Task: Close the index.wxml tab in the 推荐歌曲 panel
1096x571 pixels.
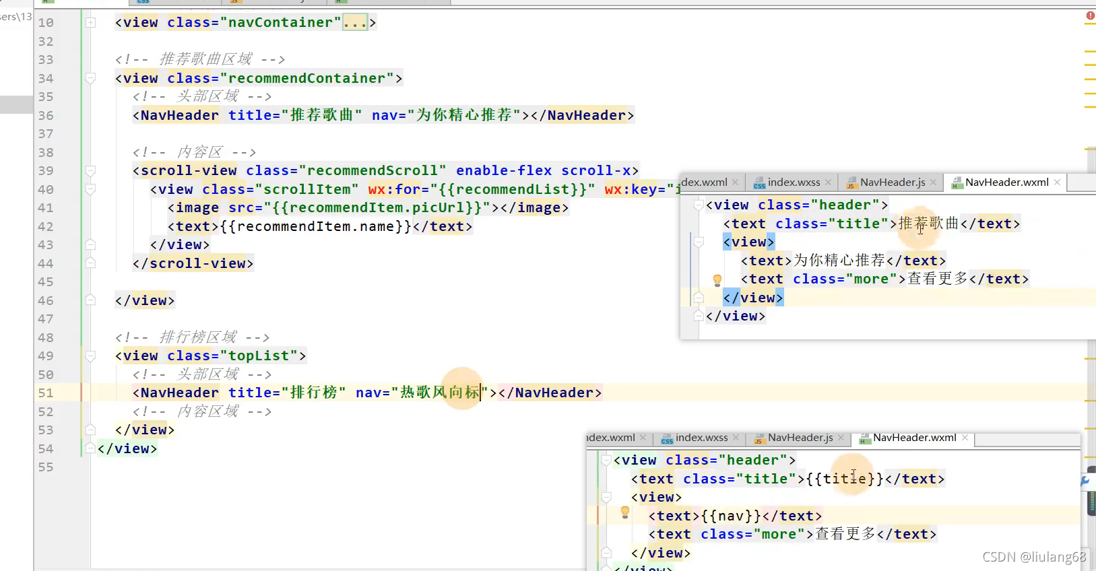Action: (735, 182)
